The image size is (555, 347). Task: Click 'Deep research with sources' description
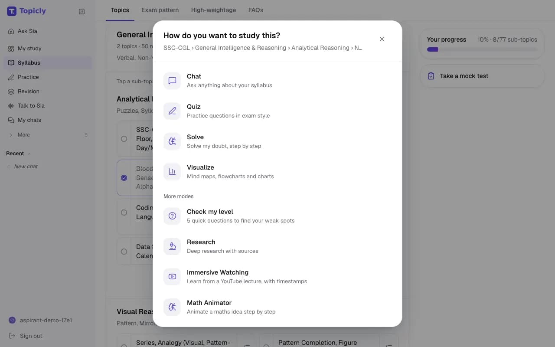pos(222,251)
